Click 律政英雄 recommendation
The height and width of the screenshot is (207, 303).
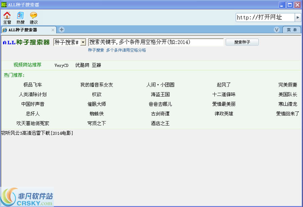(224, 114)
